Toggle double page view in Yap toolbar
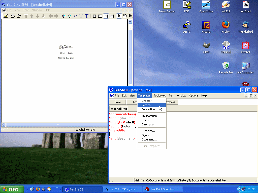Screen dimensions: 258x193 pyautogui.click(x=100, y=16)
